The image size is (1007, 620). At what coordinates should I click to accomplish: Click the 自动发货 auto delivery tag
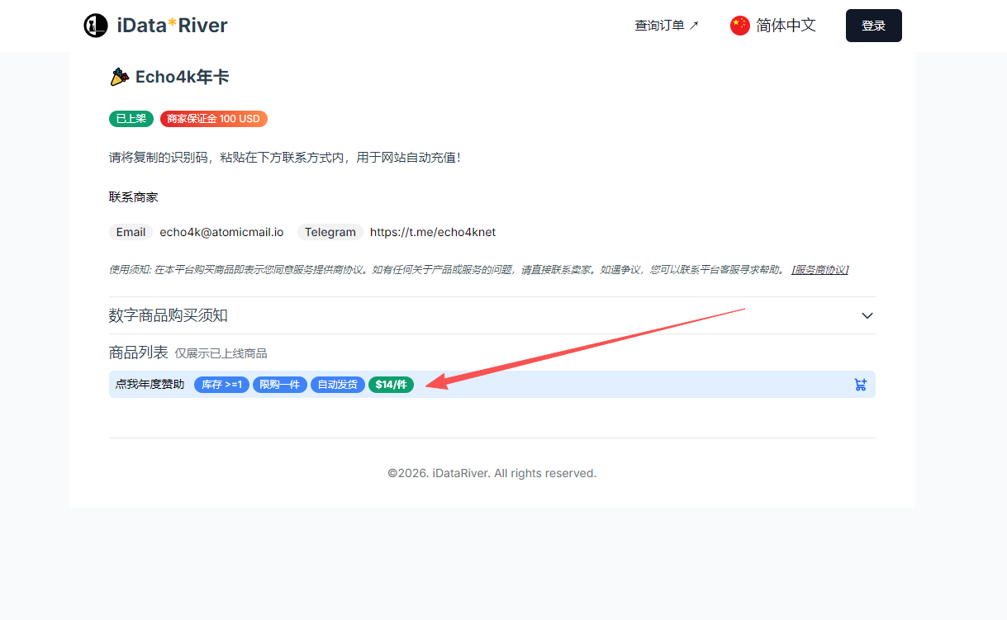338,385
